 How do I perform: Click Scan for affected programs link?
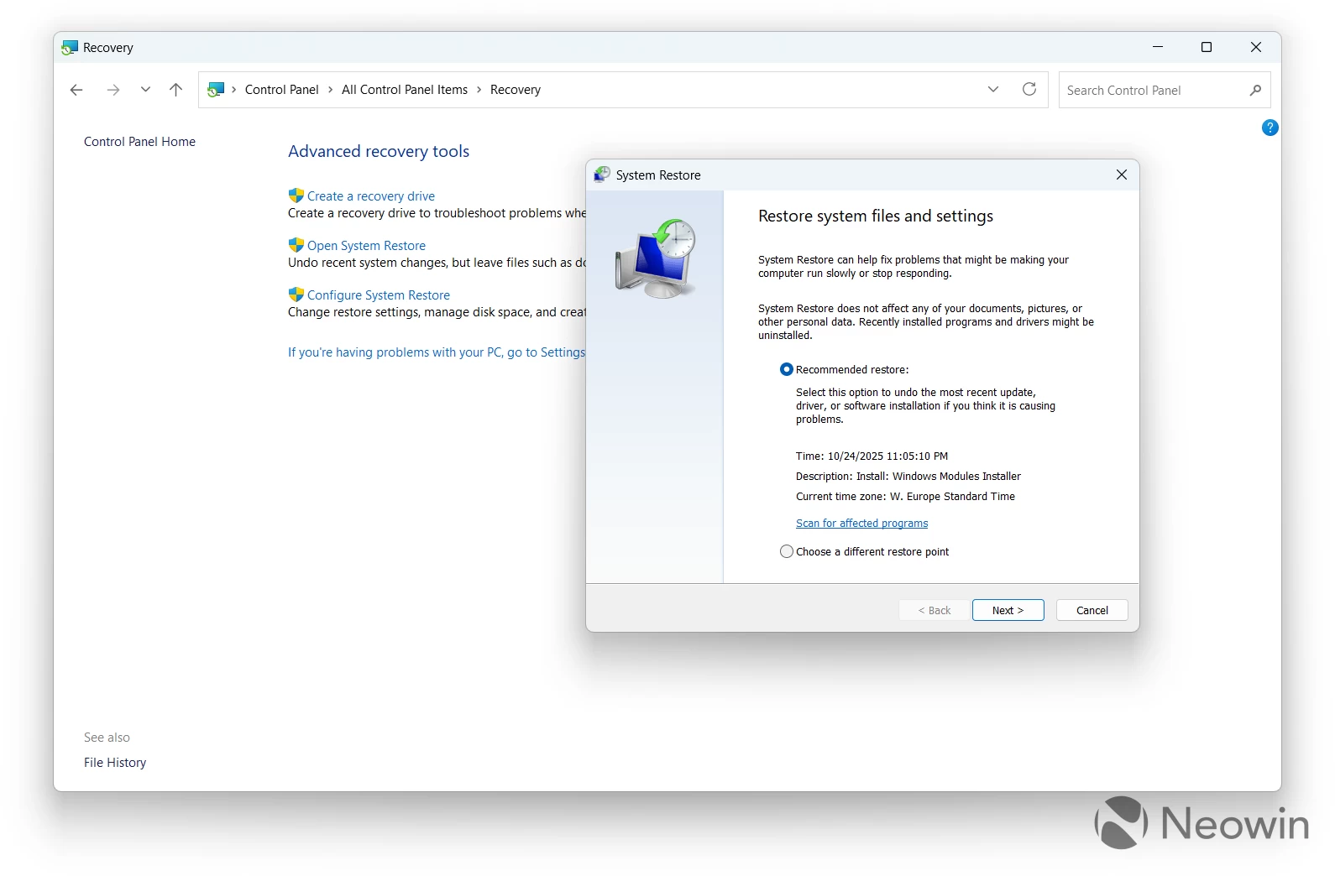pos(861,524)
